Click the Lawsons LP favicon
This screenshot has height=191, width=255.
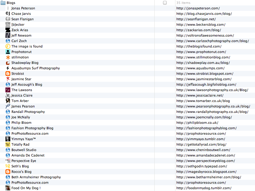click(8, 90)
